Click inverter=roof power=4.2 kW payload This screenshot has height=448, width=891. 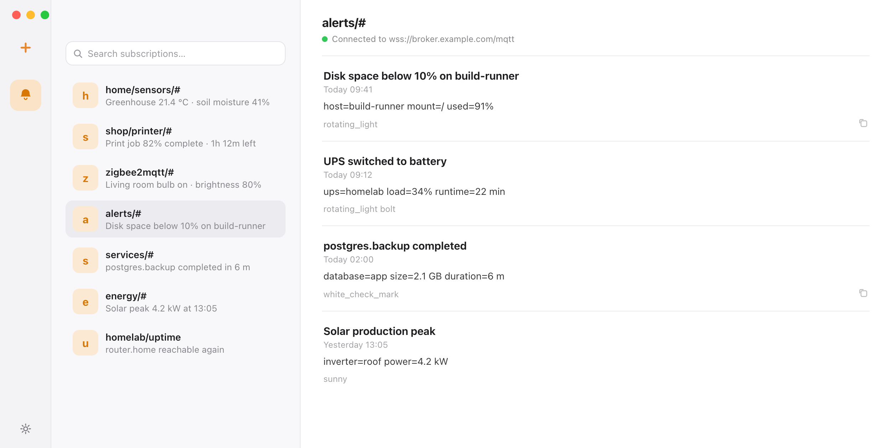(x=385, y=362)
